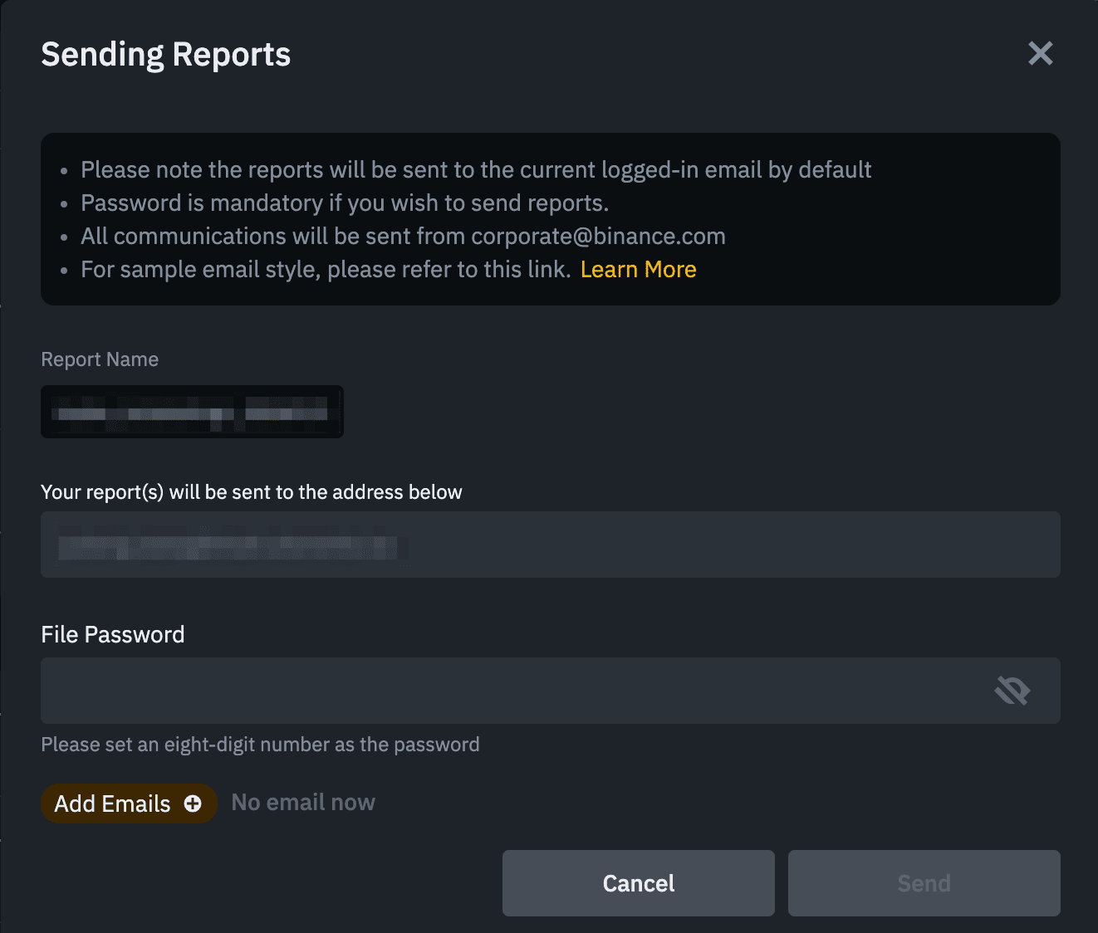Click the logged-in email default note
Viewport: 1098px width, 933px height.
click(x=475, y=170)
